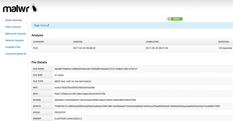This screenshot has height=121, width=233.
Task: Click the SHA512 hash string
Action: (x=137, y=106)
